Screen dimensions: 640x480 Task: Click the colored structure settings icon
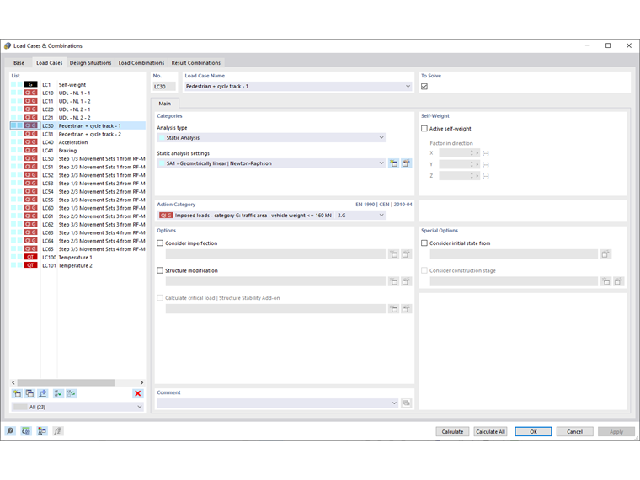[x=42, y=431]
